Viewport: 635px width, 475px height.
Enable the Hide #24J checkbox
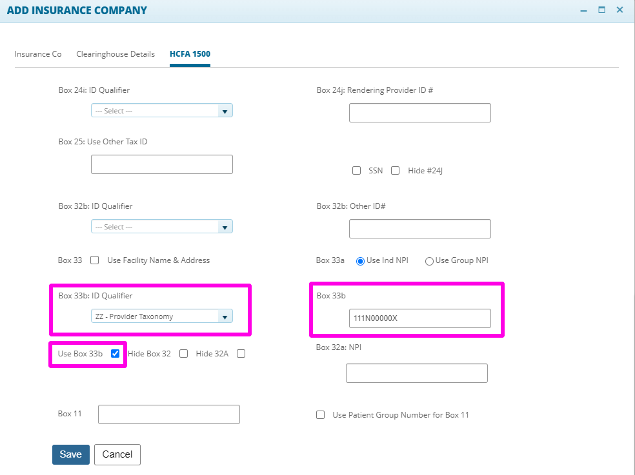395,170
